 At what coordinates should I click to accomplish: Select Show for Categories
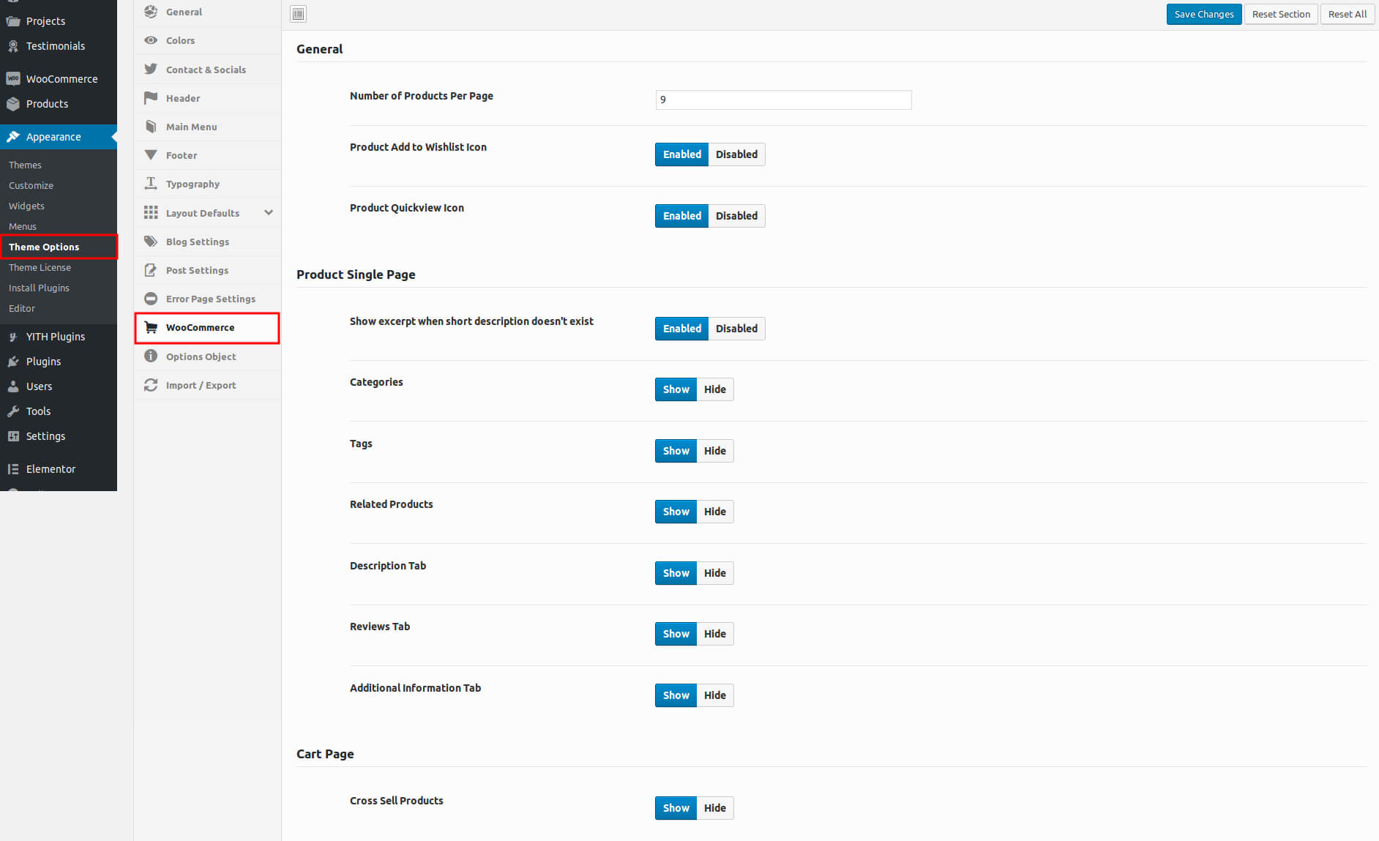[x=676, y=389]
